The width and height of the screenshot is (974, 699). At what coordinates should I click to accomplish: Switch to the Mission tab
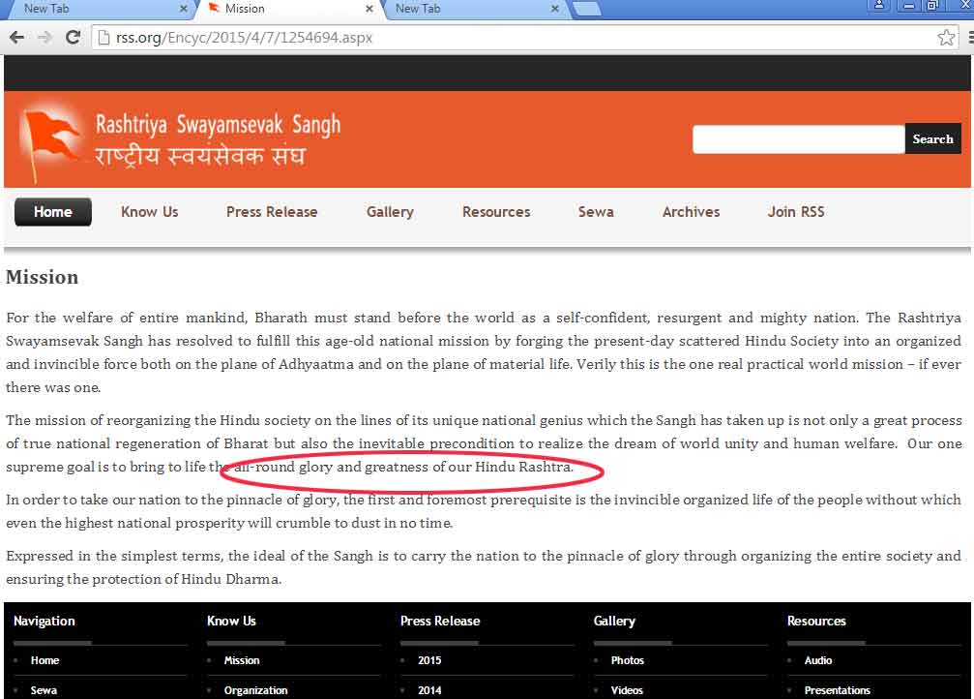(x=290, y=9)
